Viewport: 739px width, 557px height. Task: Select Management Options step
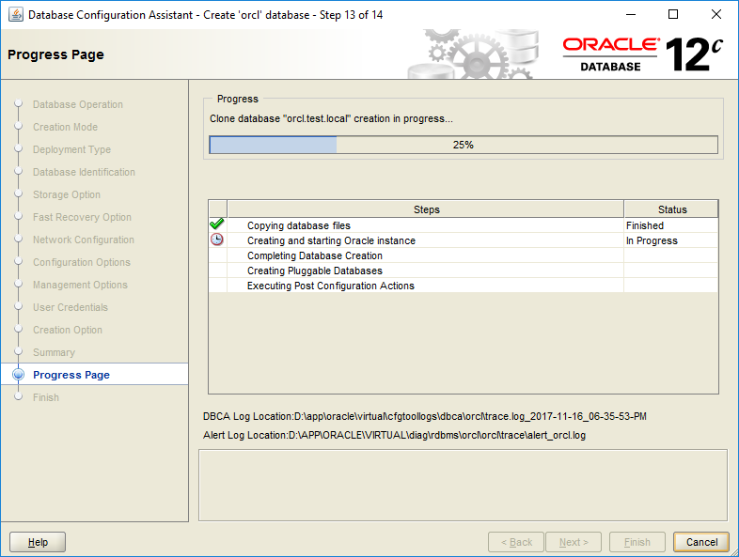(x=80, y=285)
